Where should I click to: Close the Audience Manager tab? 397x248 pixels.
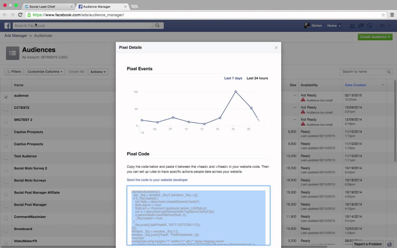point(125,7)
